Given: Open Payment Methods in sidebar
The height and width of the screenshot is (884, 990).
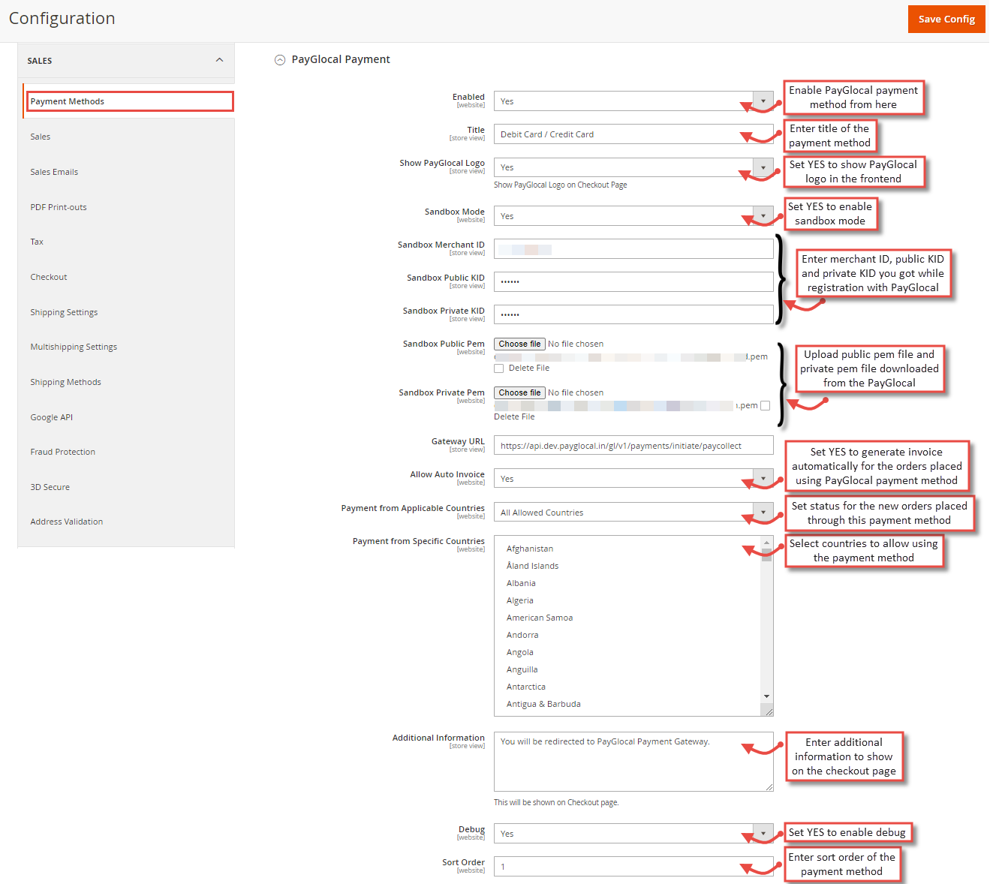Looking at the screenshot, I should 130,101.
